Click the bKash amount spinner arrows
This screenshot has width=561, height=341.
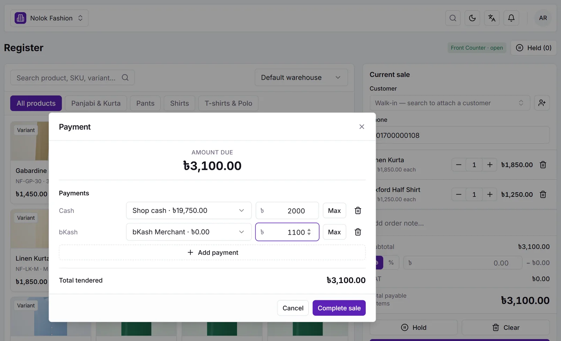[x=309, y=232]
